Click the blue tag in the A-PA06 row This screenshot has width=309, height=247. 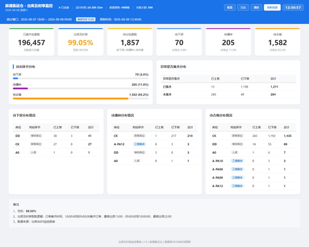pyautogui.click(x=237, y=169)
